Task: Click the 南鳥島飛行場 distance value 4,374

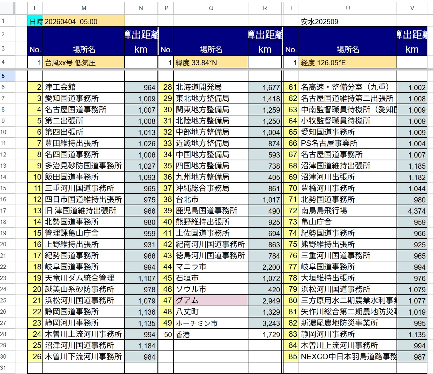Action: point(412,211)
